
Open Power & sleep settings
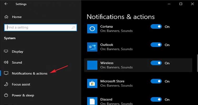pyautogui.click(x=23, y=95)
